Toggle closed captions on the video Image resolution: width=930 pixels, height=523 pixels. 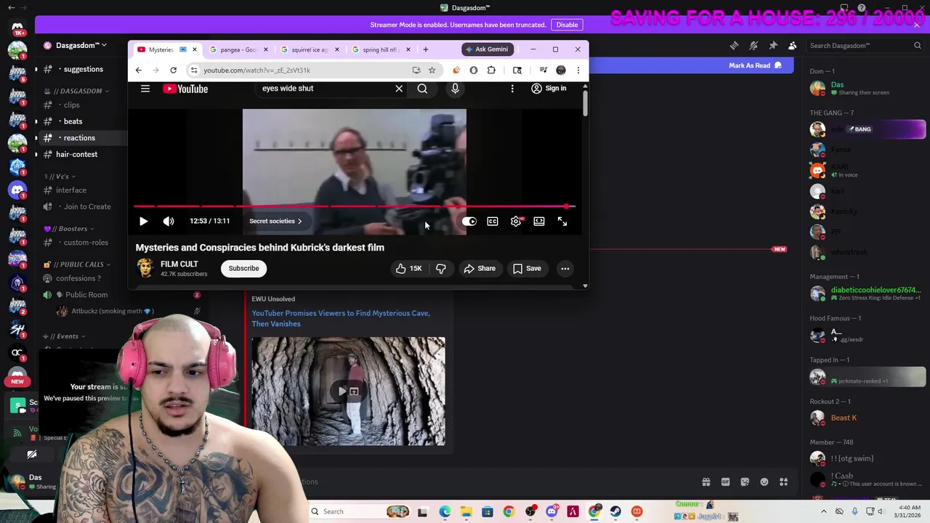point(493,222)
